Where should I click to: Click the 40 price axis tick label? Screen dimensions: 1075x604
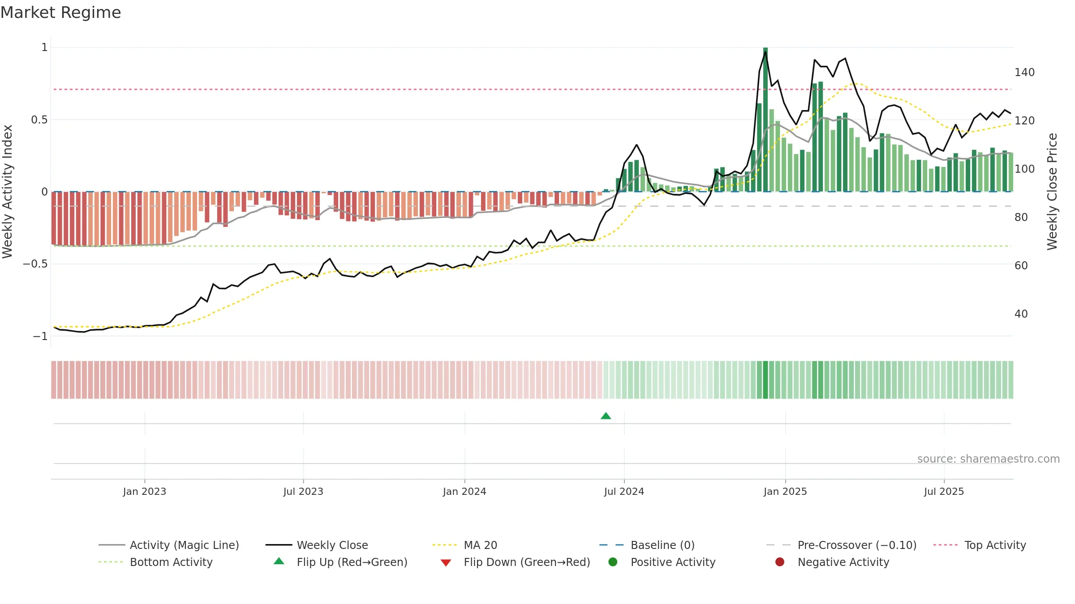[1021, 314]
